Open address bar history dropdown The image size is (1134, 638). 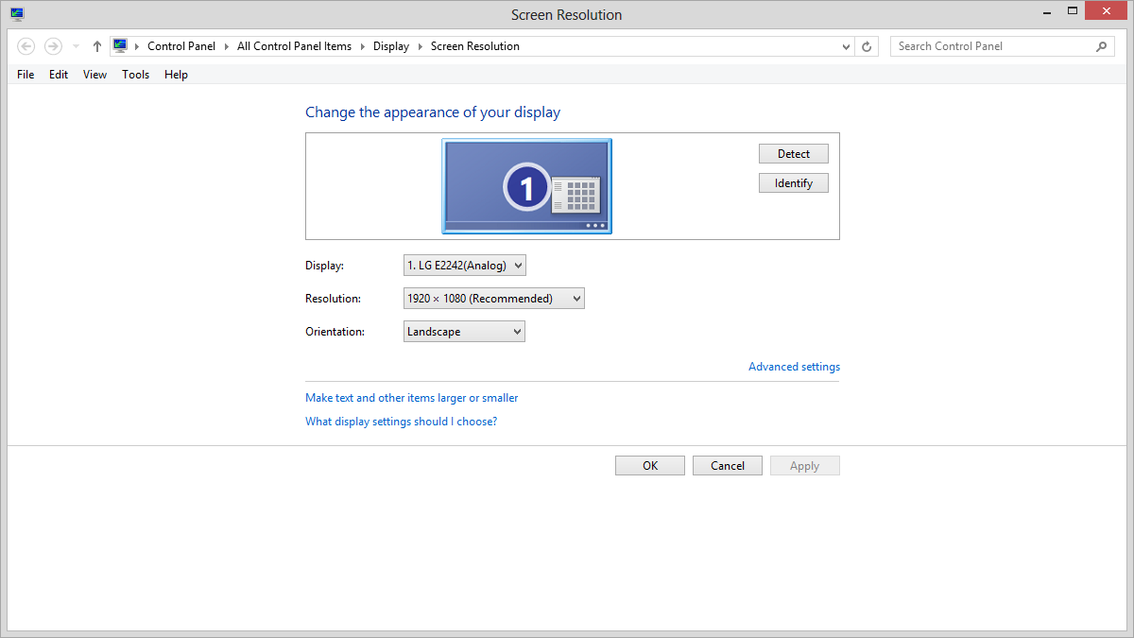[846, 46]
